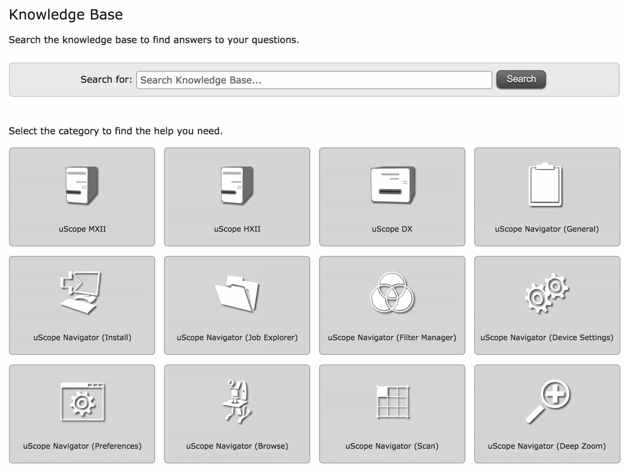Select the uScope Navigator (Filter Manager) tile
628x471 pixels.
coord(392,305)
